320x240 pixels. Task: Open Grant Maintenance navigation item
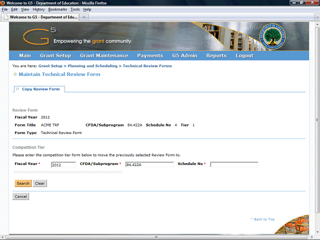[104, 55]
